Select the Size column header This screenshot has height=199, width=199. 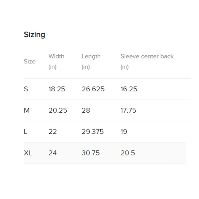coord(30,61)
